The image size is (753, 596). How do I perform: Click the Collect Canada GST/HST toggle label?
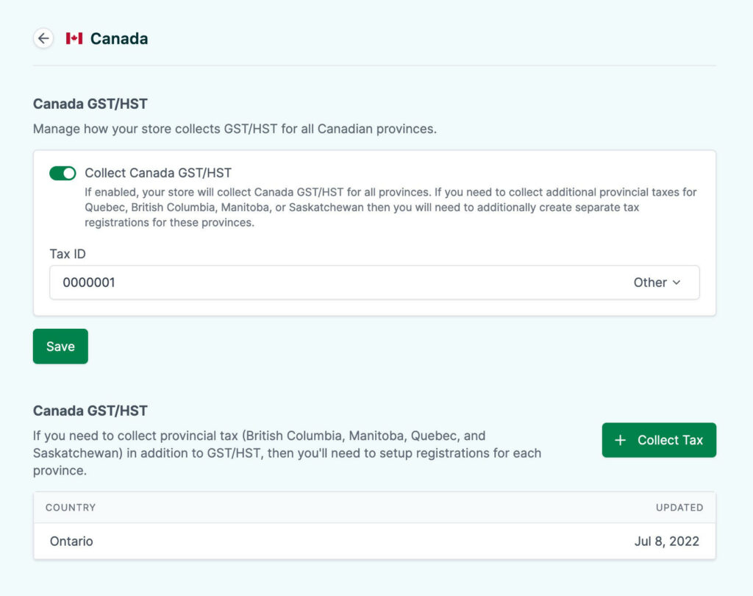coord(158,174)
